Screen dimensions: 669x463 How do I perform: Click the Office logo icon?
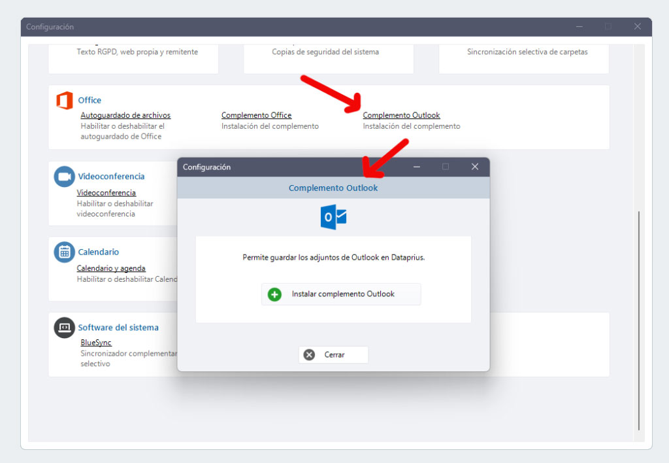[x=65, y=100]
